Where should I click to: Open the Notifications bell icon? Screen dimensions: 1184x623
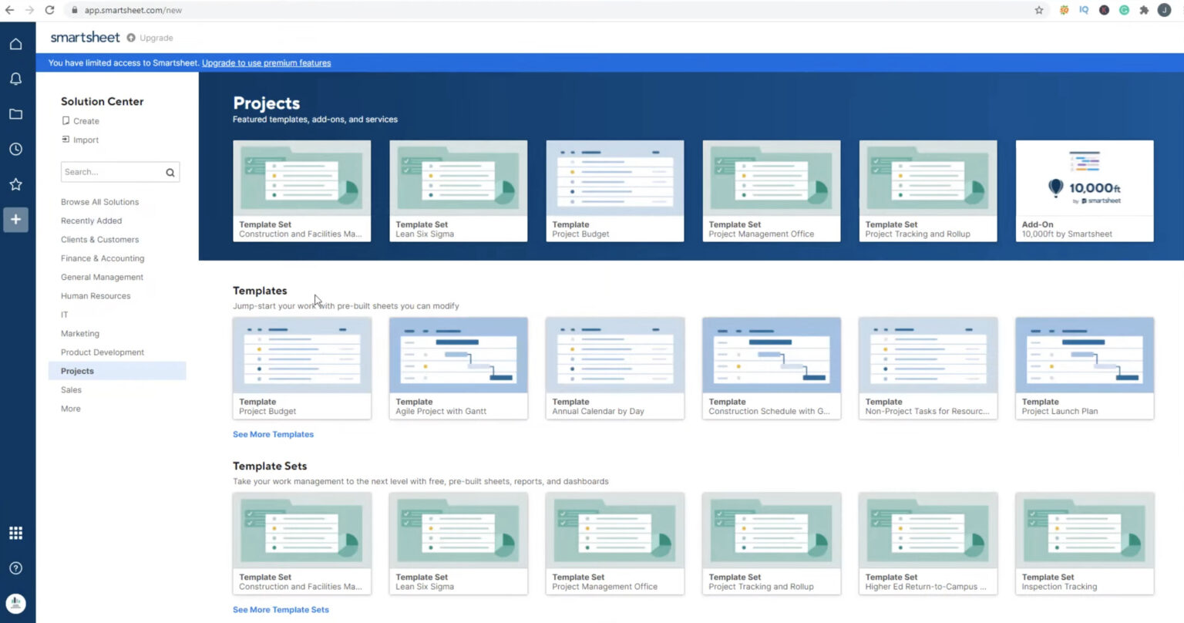pyautogui.click(x=15, y=78)
